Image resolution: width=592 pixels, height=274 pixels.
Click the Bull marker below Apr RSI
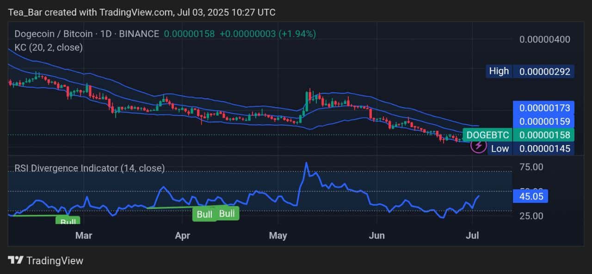(x=204, y=214)
